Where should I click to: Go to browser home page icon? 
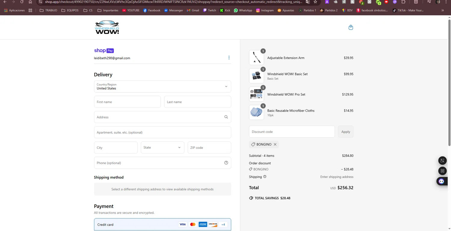tap(30, 2)
